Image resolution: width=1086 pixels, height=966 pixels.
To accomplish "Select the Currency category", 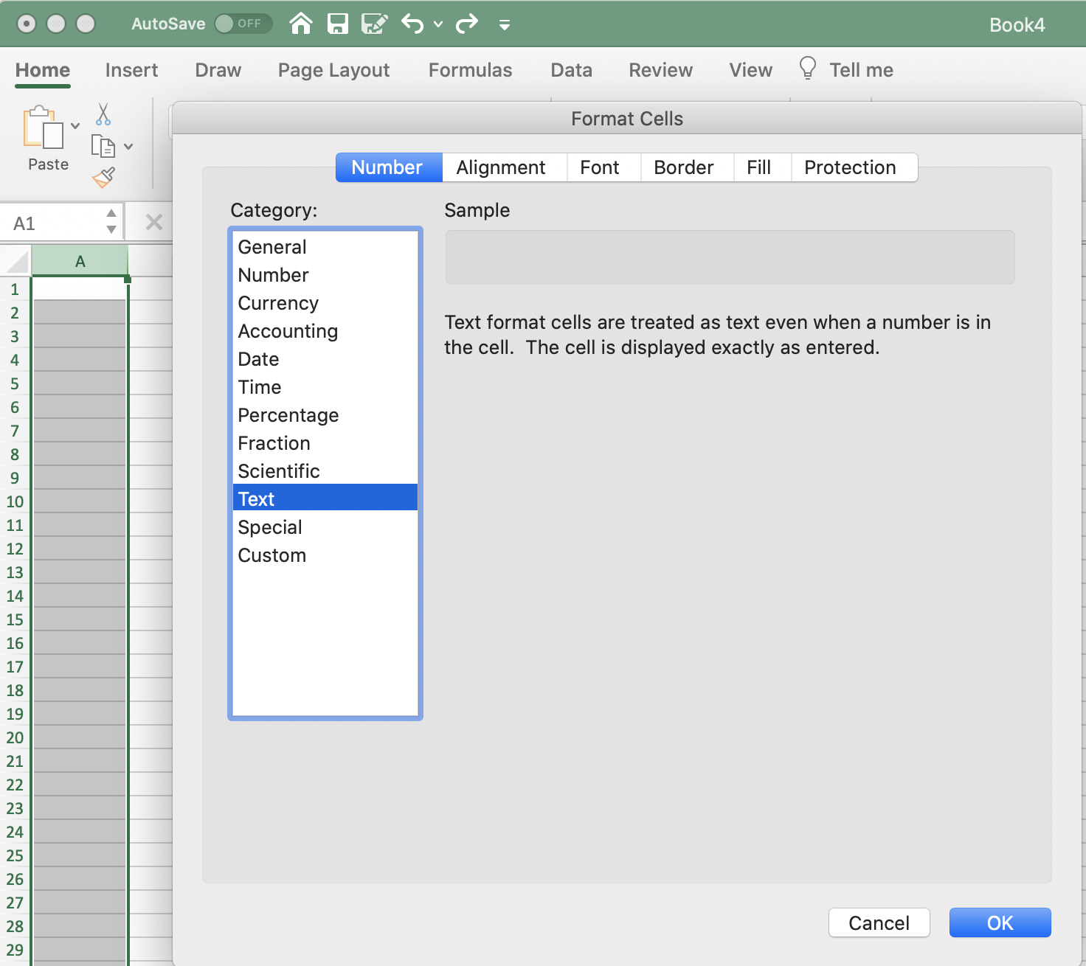I will click(x=278, y=303).
